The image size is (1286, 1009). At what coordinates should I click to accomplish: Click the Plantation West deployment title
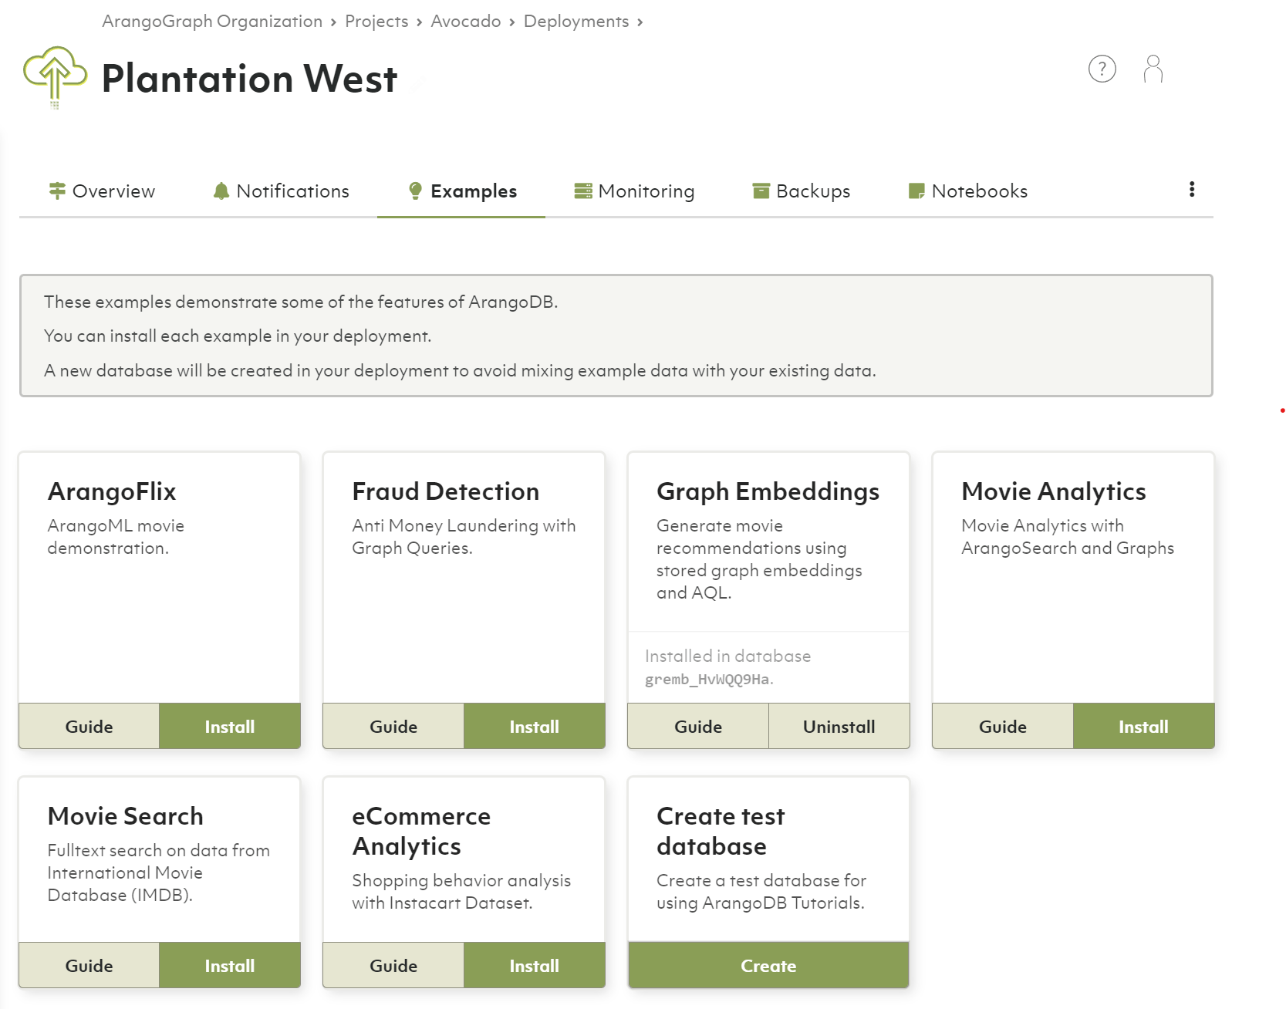(249, 79)
